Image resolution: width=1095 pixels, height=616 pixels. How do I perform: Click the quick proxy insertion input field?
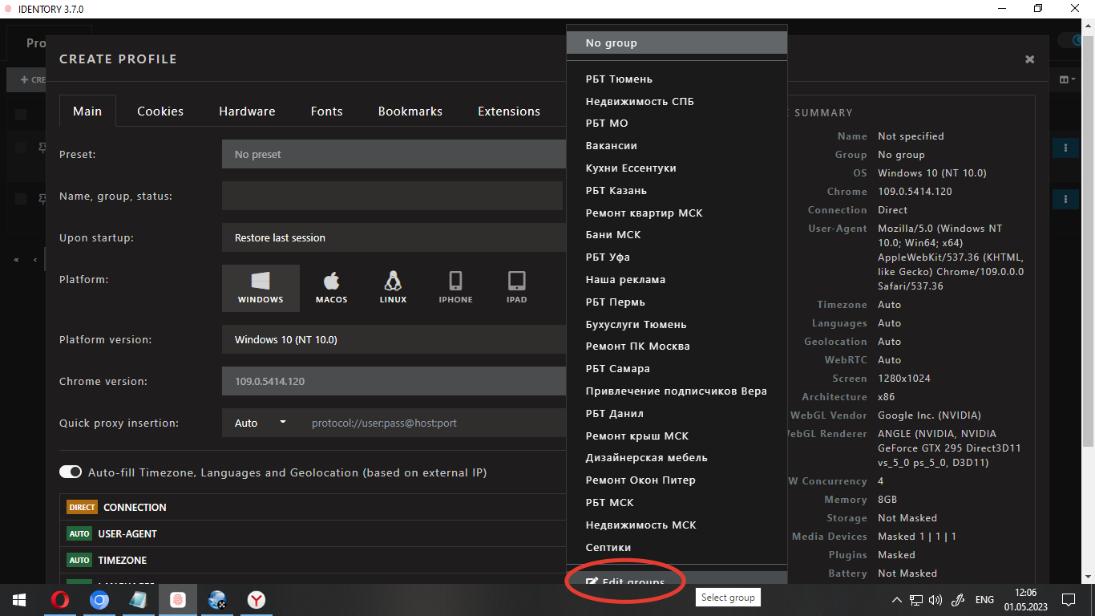pos(433,423)
